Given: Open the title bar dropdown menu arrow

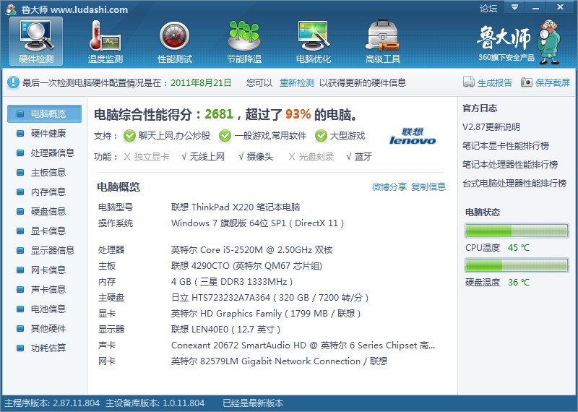Looking at the screenshot, I should point(514,7).
